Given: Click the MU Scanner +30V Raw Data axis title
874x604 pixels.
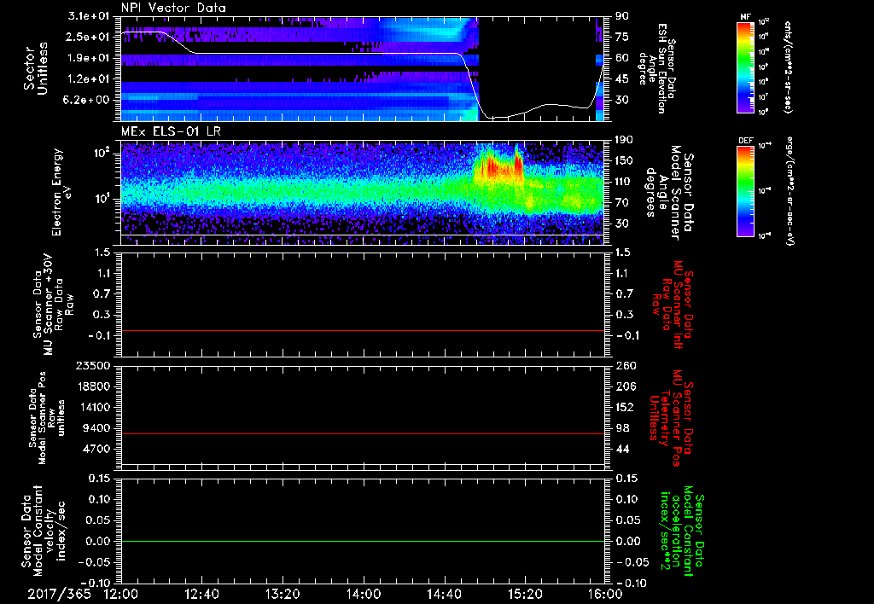Looking at the screenshot, I should [54, 305].
